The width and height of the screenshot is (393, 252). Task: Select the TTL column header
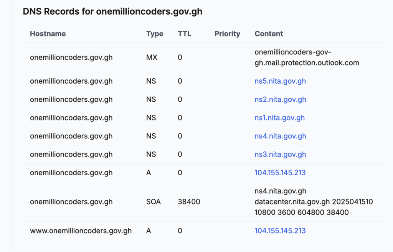point(184,34)
